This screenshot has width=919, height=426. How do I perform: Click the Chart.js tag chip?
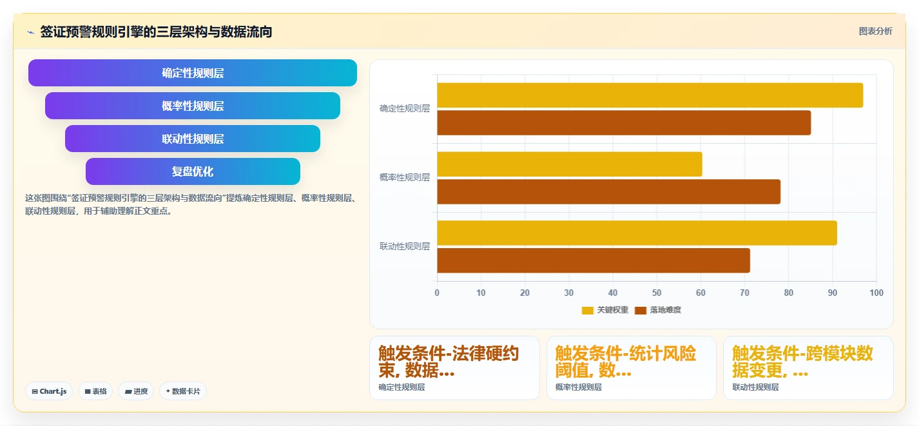point(49,391)
